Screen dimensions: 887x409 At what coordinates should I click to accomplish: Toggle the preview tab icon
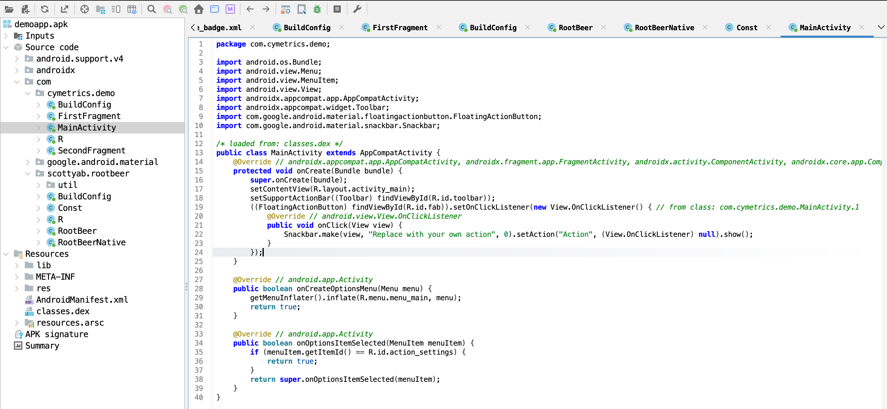pyautogui.click(x=116, y=9)
